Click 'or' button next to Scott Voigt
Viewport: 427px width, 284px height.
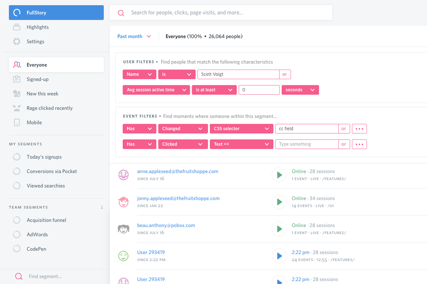tap(285, 74)
